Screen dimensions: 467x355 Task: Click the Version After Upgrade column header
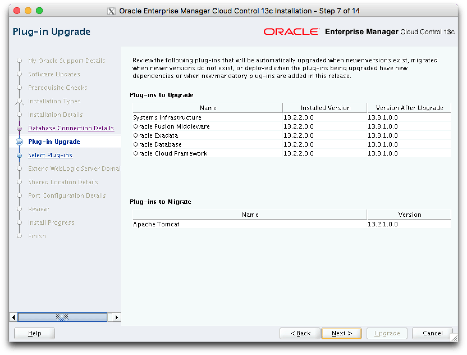pyautogui.click(x=409, y=108)
